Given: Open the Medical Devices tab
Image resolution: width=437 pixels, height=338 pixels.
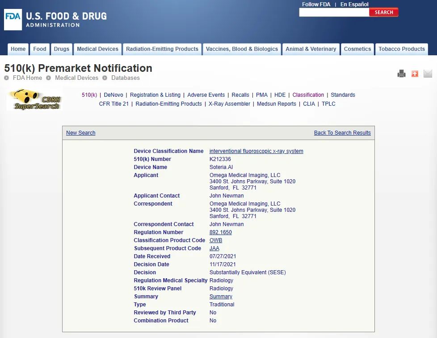Looking at the screenshot, I should click(x=97, y=49).
